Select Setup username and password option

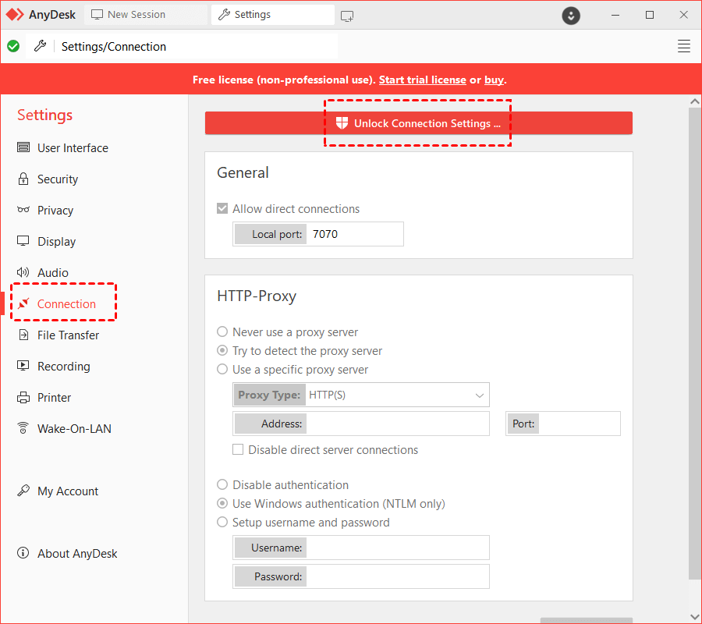[x=222, y=522]
